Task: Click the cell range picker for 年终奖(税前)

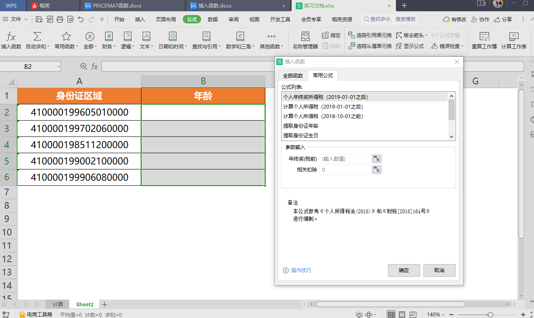Action: coord(377,159)
